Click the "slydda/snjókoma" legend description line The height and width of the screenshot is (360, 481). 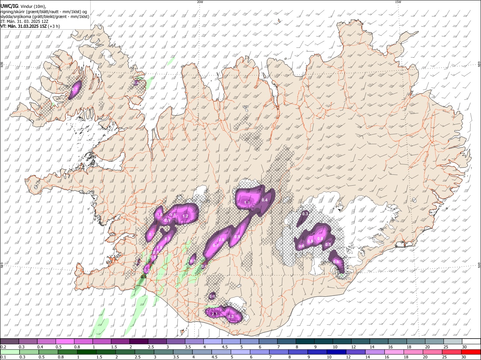point(45,16)
